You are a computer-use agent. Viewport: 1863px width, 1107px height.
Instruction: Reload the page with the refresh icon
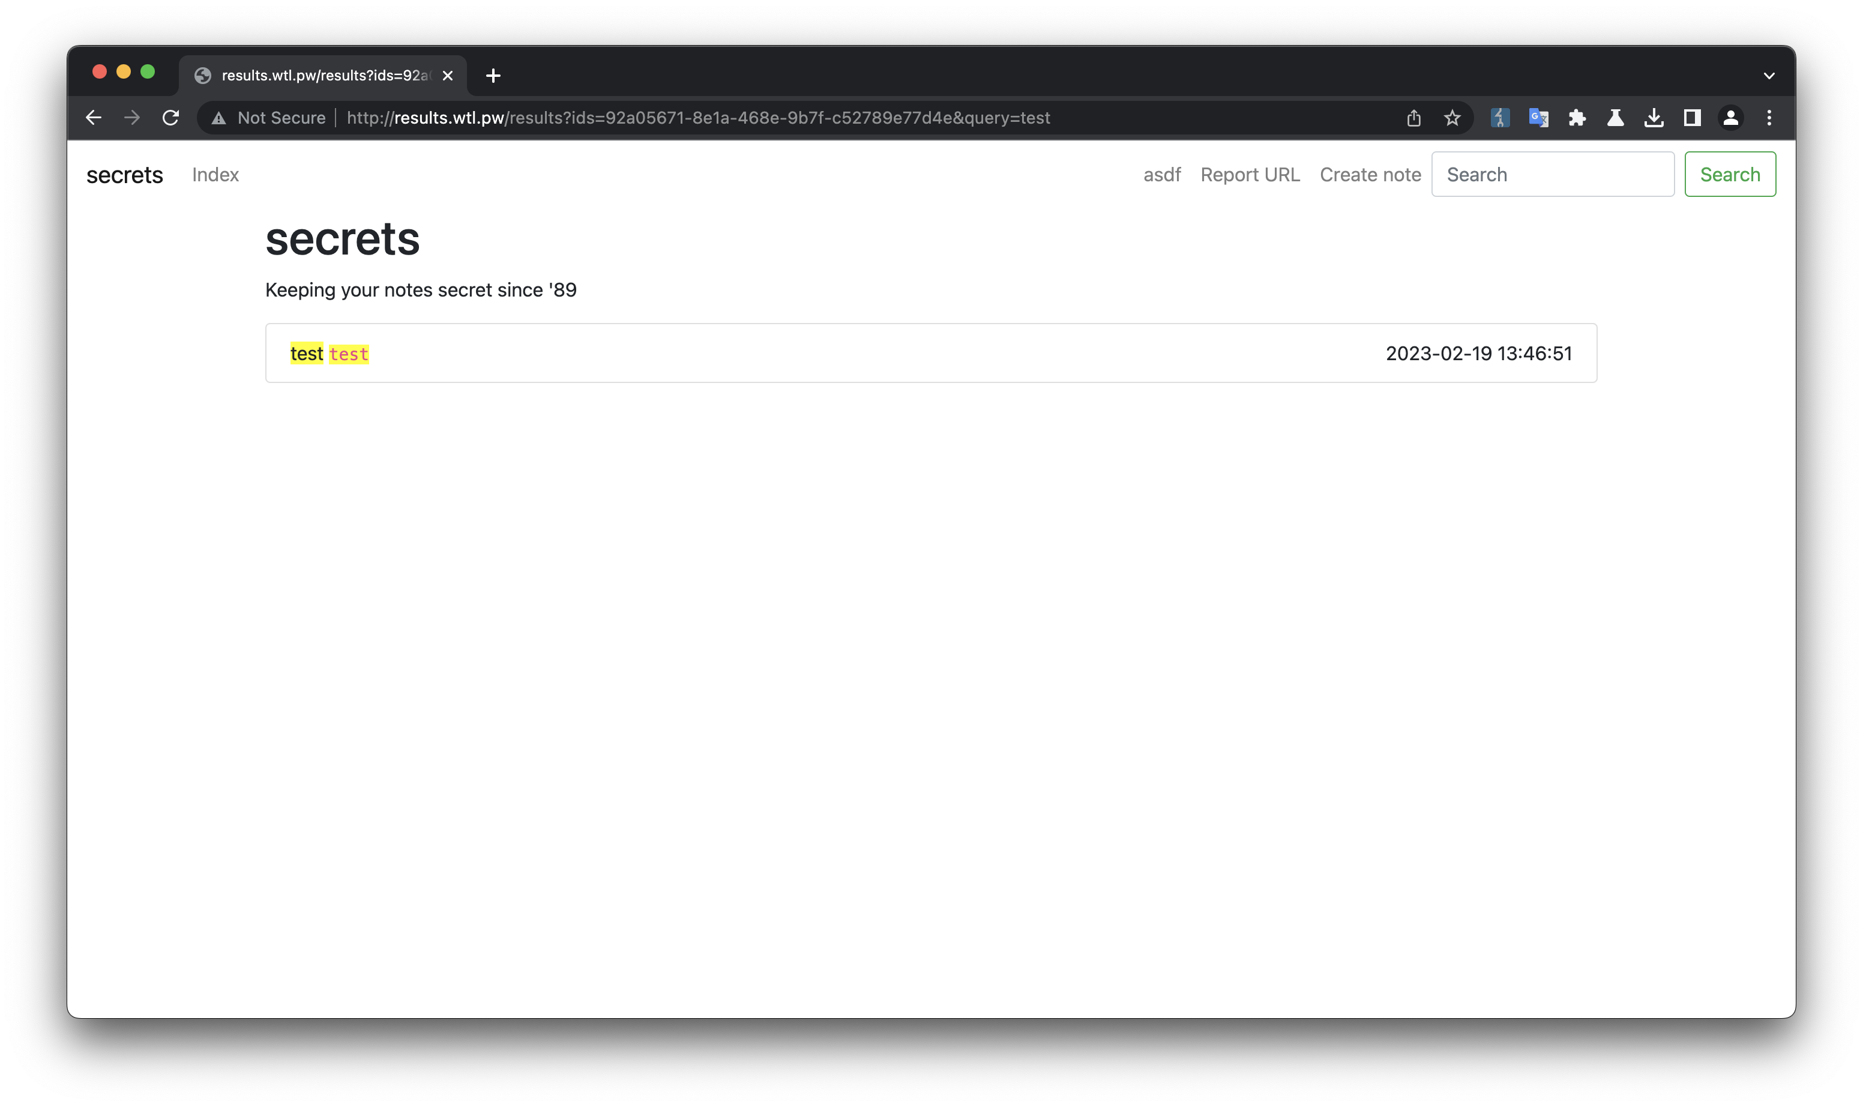[171, 118]
